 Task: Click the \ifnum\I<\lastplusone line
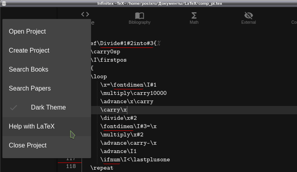(x=135, y=159)
